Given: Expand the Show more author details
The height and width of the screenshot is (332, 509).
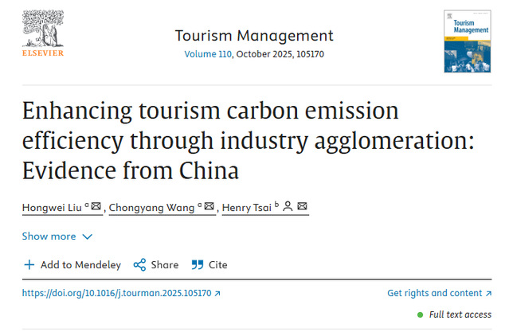Looking at the screenshot, I should pos(57,236).
